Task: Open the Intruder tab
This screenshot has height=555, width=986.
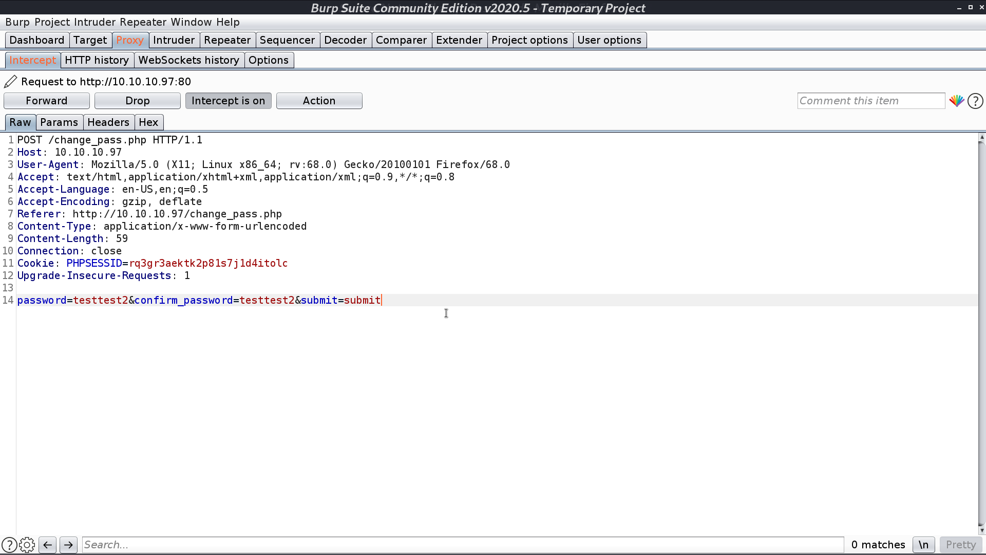Action: coord(174,40)
